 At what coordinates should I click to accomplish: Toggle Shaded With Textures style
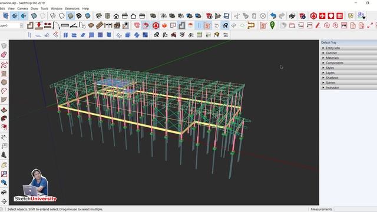(x=79, y=16)
